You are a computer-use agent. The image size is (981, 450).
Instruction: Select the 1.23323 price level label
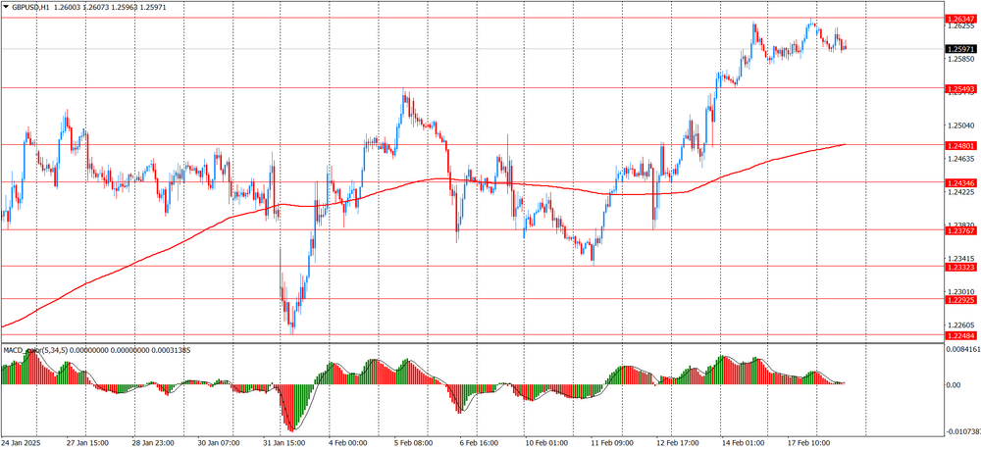tap(961, 267)
